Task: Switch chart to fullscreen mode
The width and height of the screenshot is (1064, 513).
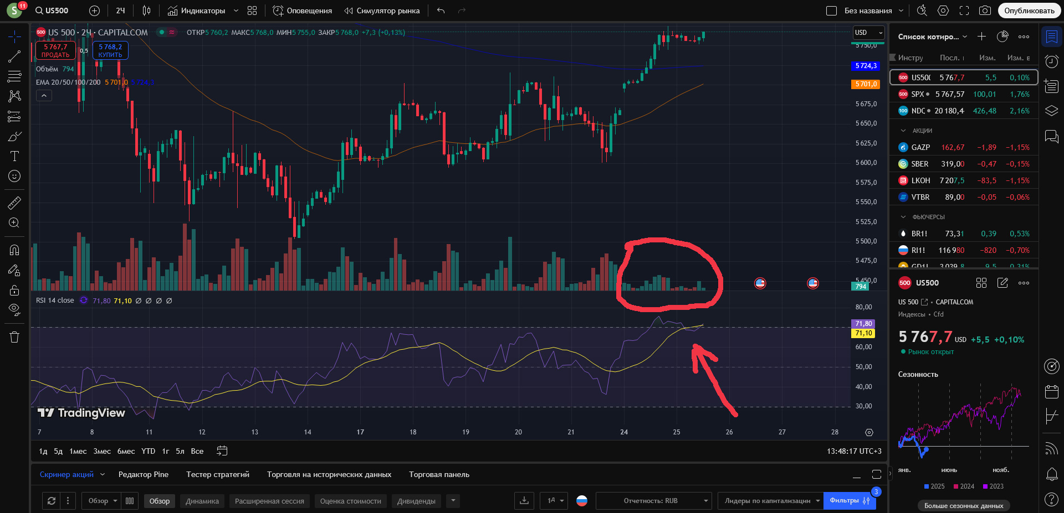Action: click(x=964, y=11)
